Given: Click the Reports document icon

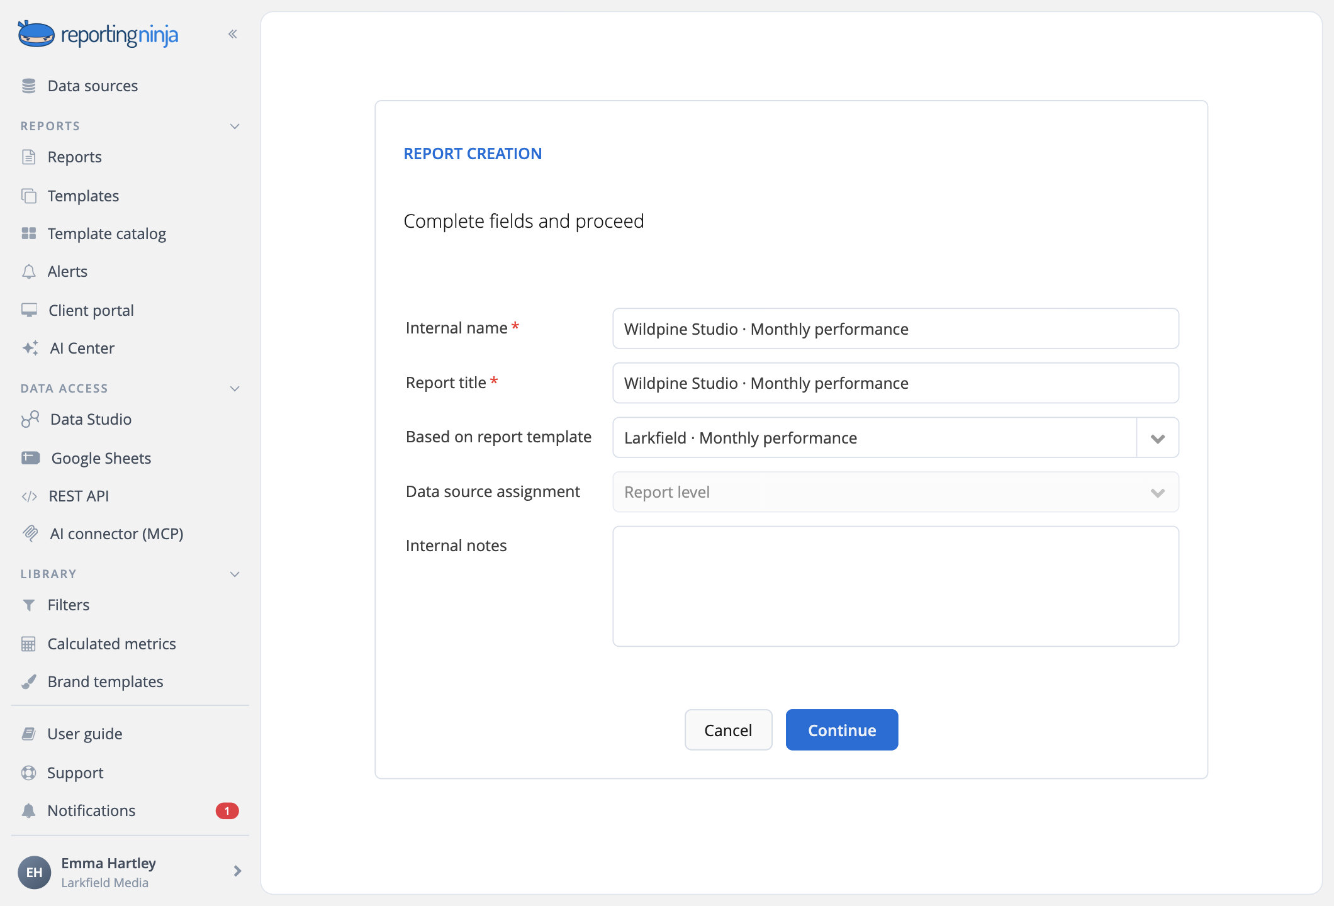Looking at the screenshot, I should 28,157.
